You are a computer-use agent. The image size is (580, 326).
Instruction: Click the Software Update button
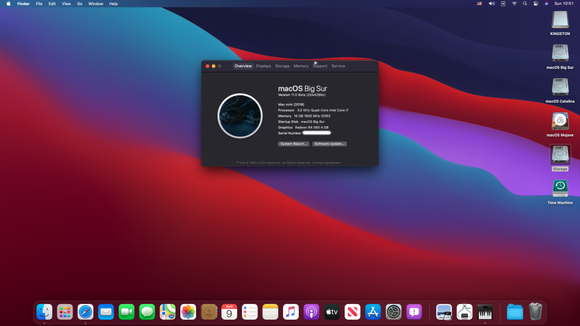tap(329, 144)
